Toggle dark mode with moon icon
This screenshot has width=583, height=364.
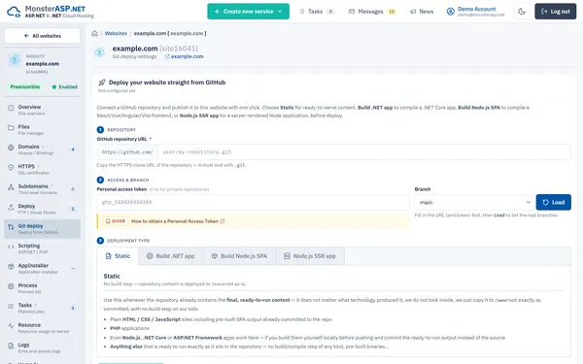(522, 12)
